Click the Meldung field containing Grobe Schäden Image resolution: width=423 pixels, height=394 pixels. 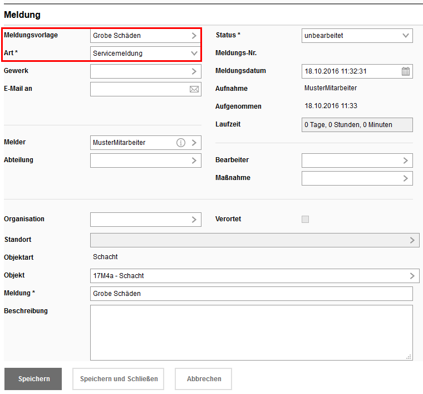250,294
